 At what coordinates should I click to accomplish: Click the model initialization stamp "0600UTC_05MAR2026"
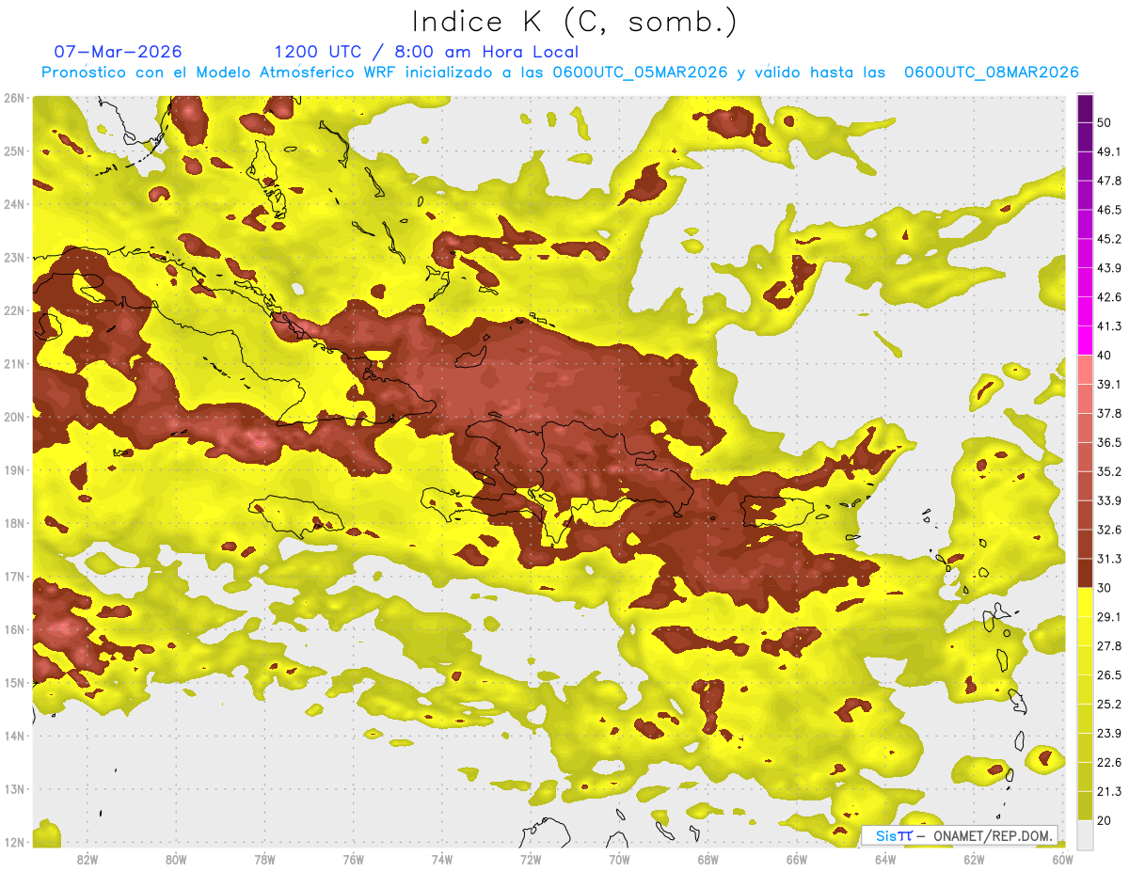coord(640,72)
